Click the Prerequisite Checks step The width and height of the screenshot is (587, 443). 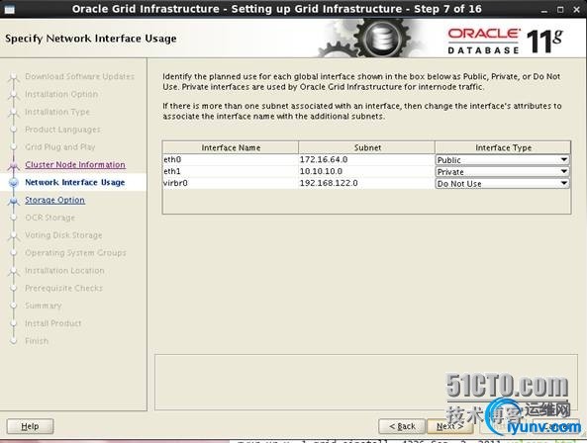[x=63, y=288]
